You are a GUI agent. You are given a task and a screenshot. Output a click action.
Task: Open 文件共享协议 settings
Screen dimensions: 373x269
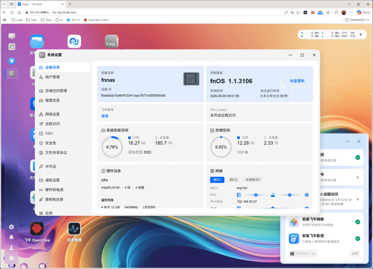(63, 153)
